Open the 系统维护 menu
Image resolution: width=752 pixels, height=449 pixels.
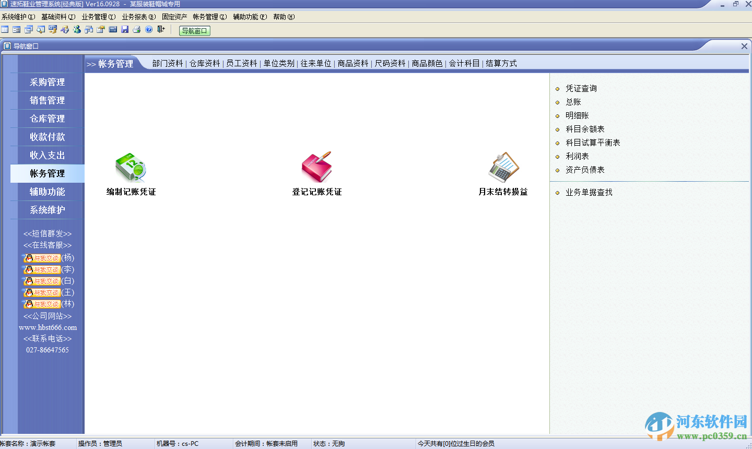(x=18, y=17)
